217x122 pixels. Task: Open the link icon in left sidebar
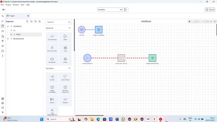(x=3, y=21)
